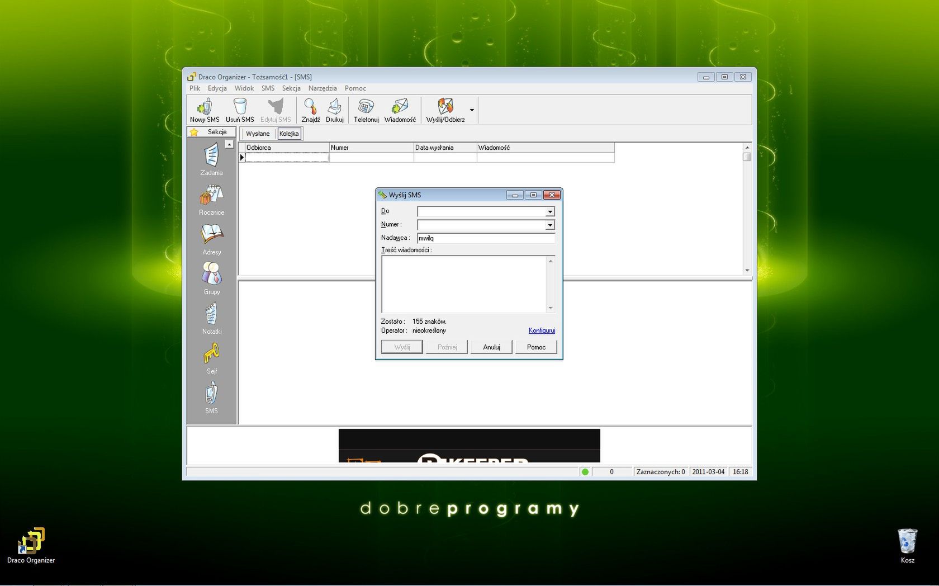
Task: Open the Wiadomość toolbar icon
Action: [400, 110]
